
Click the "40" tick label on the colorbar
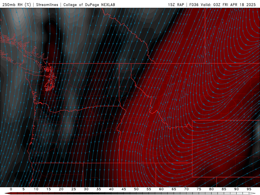[111, 189]
